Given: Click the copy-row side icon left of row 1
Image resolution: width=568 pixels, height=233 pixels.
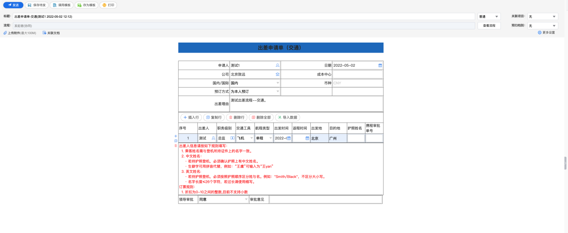Looking at the screenshot, I should point(176,141).
